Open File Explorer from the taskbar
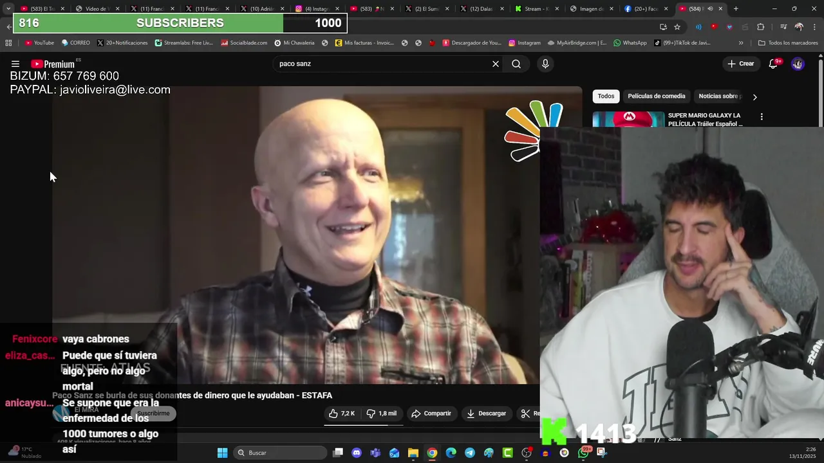The height and width of the screenshot is (463, 824). [x=413, y=453]
